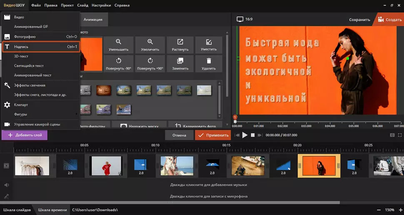Viewport: 404px width, 215px height.
Task: Expand the Фигуры submenu
Action: pyautogui.click(x=40, y=114)
